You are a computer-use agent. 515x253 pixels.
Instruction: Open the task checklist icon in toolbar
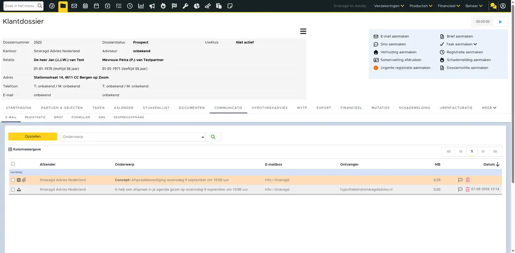(x=118, y=6)
